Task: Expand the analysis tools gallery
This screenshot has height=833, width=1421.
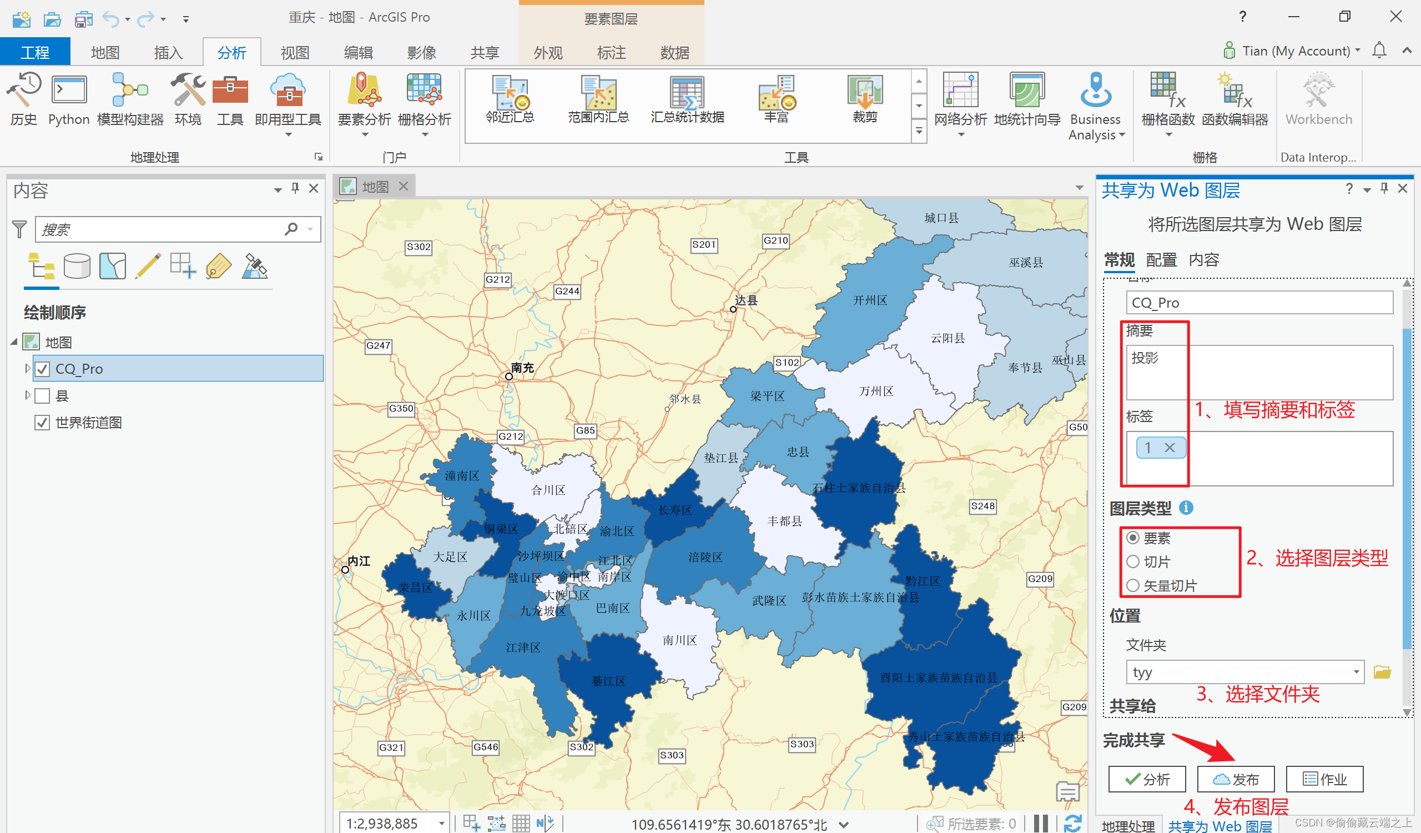Action: 919,131
